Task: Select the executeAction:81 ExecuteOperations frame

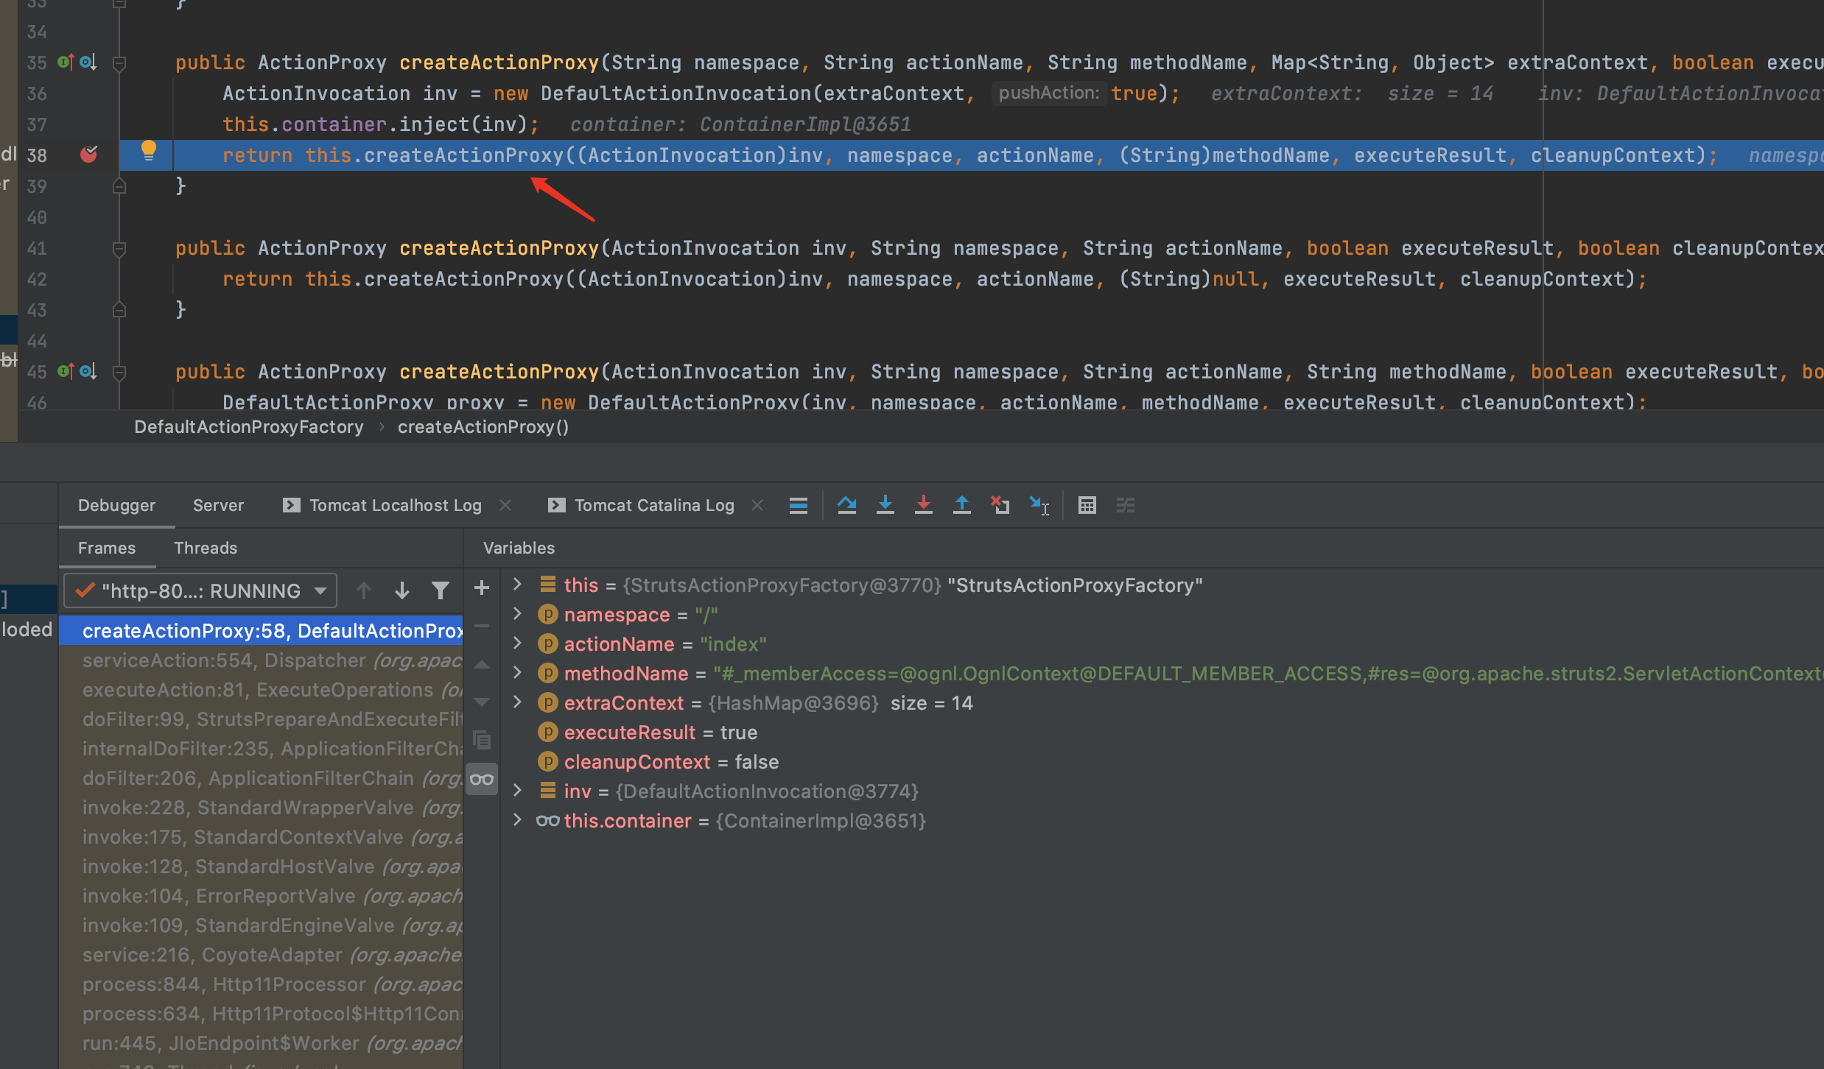Action: coord(261,689)
